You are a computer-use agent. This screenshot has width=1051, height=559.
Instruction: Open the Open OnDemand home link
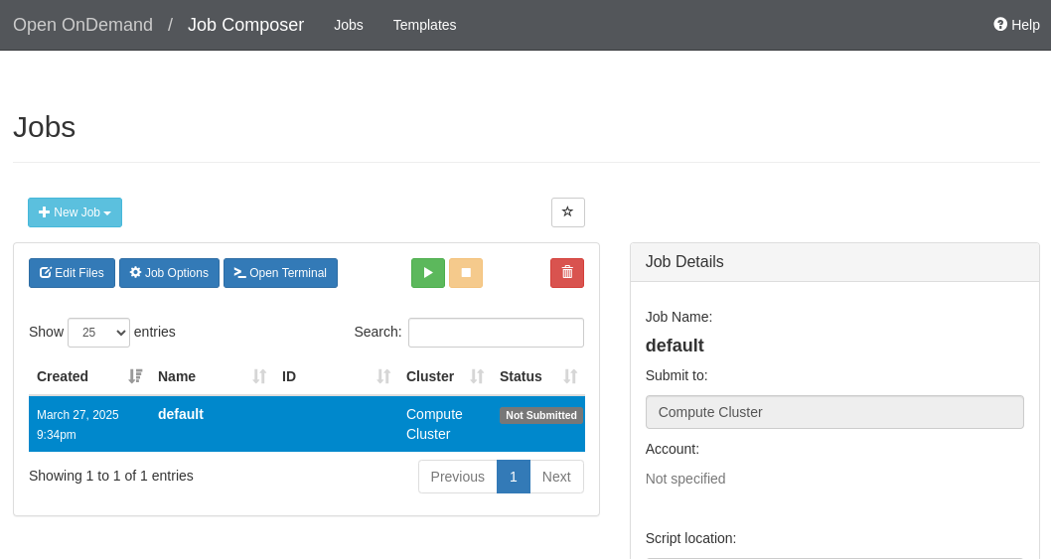[83, 25]
